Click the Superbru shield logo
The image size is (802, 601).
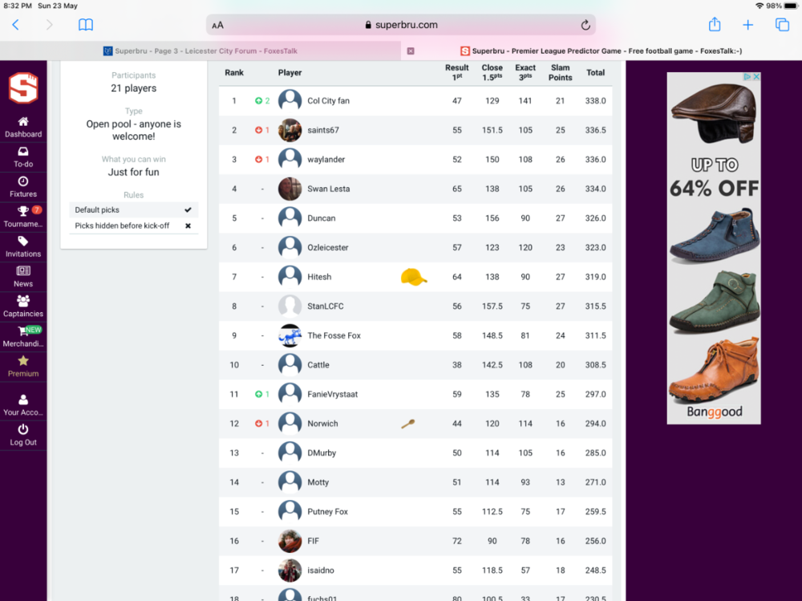tap(23, 87)
